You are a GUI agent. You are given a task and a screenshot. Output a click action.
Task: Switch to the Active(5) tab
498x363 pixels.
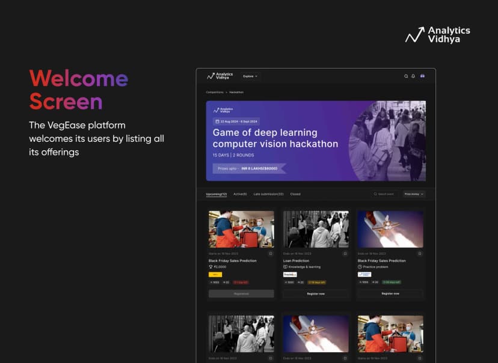(240, 194)
